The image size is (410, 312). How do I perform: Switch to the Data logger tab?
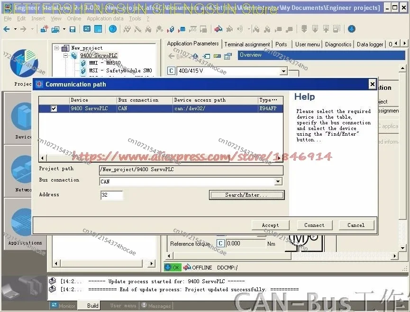(x=370, y=44)
